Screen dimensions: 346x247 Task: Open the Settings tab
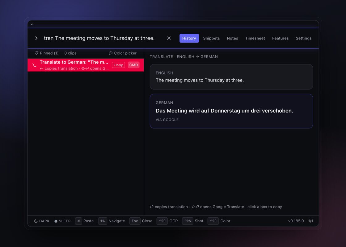[304, 38]
